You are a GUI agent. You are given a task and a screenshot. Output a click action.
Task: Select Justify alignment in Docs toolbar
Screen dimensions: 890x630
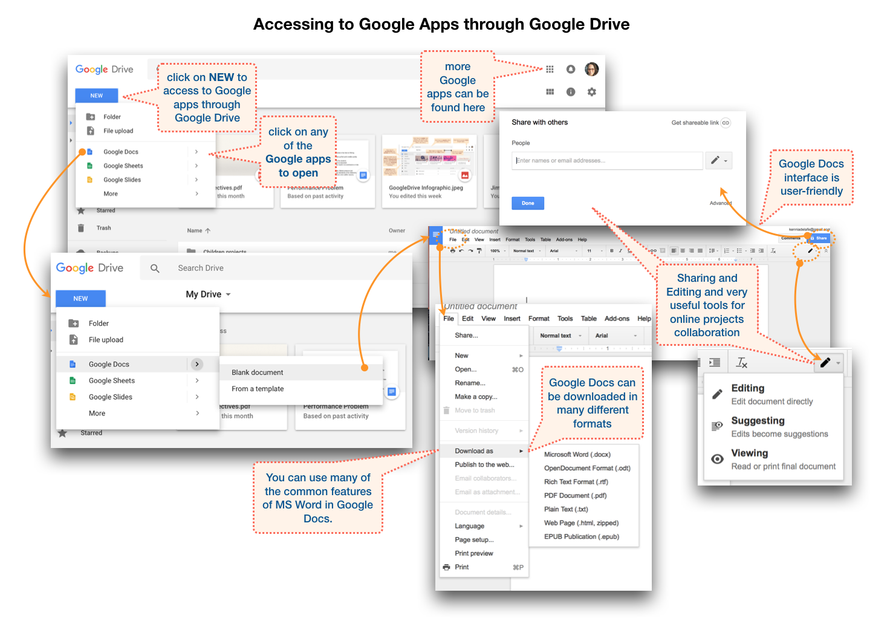[700, 251]
